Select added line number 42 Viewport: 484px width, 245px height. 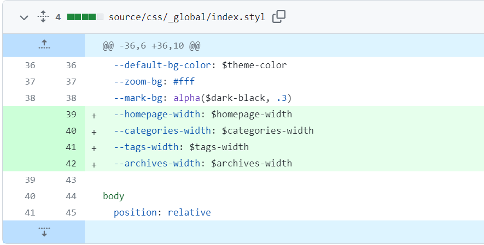(x=71, y=164)
